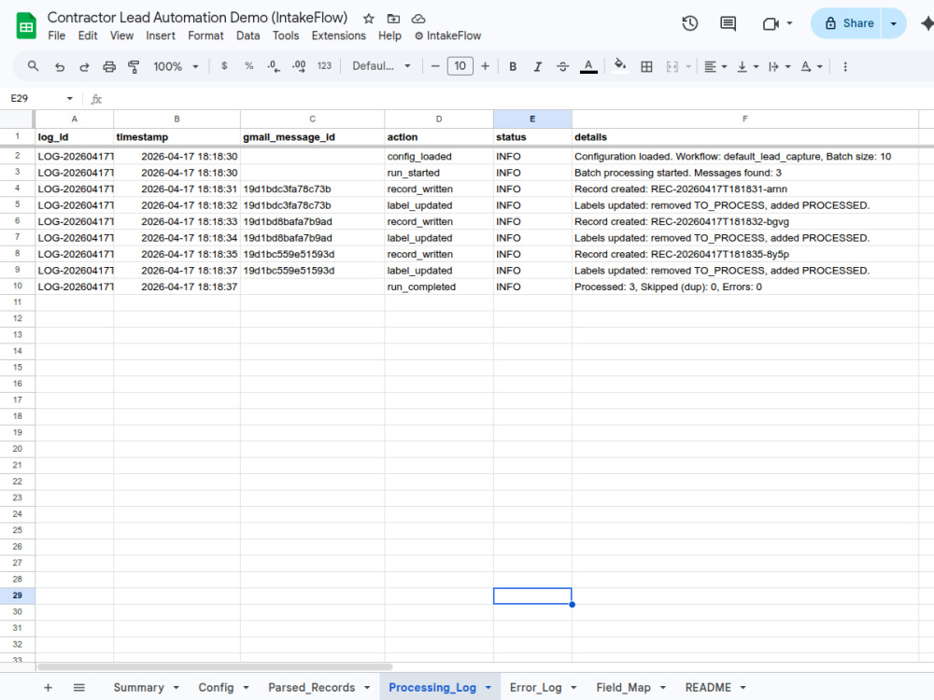Switch to the Config sheet tab
The width and height of the screenshot is (934, 700).
(216, 688)
